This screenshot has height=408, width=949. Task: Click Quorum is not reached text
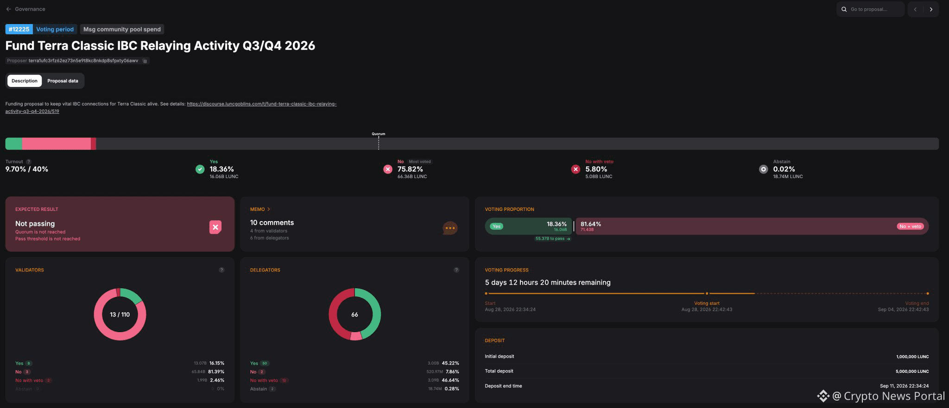click(40, 232)
